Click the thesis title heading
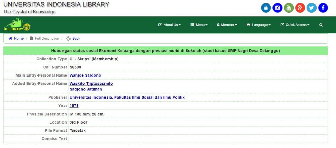The width and height of the screenshot is (336, 148). click(x=166, y=51)
